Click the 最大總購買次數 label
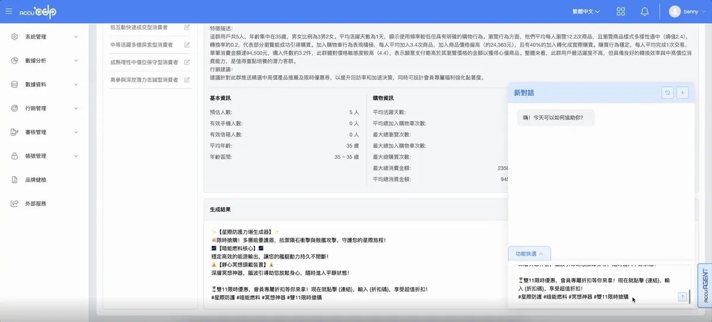The image size is (712, 322). point(391,157)
